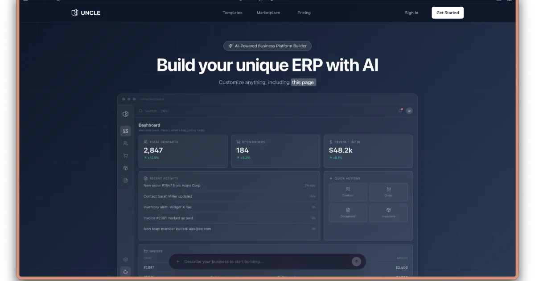Open Orders via the sidebar cart icon
The image size is (535, 281).
coord(126,156)
